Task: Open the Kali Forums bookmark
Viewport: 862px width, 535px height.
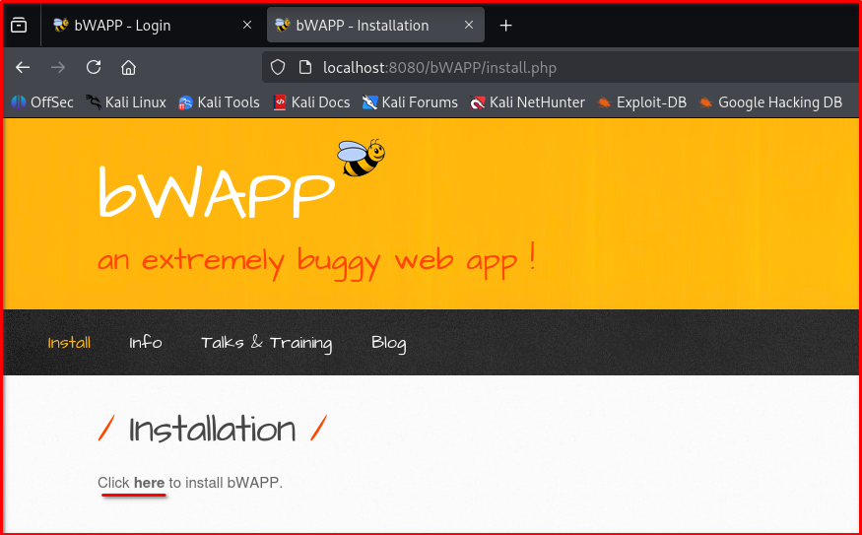Action: coord(410,102)
